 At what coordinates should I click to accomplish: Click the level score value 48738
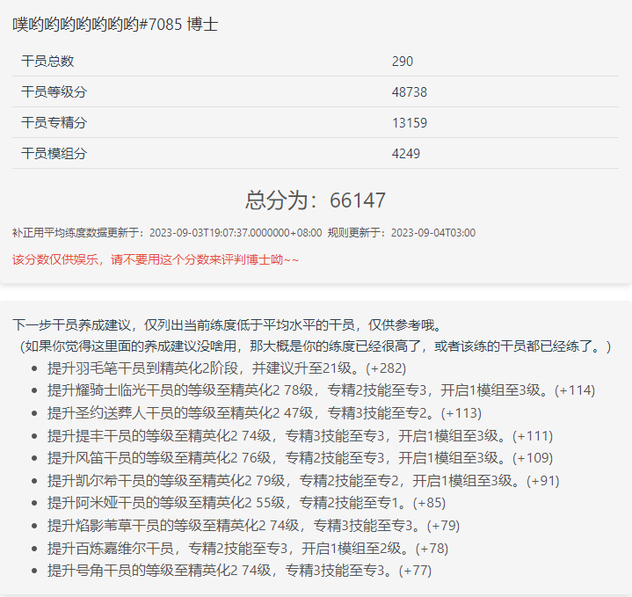coord(409,92)
